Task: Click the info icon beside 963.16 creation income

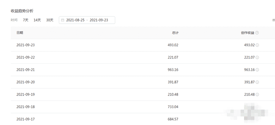Action: (x=257, y=70)
